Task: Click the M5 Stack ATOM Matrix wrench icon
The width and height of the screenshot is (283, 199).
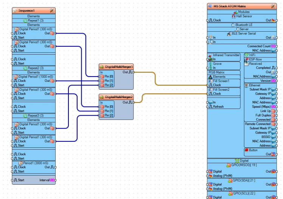Action: pyautogui.click(x=273, y=6)
